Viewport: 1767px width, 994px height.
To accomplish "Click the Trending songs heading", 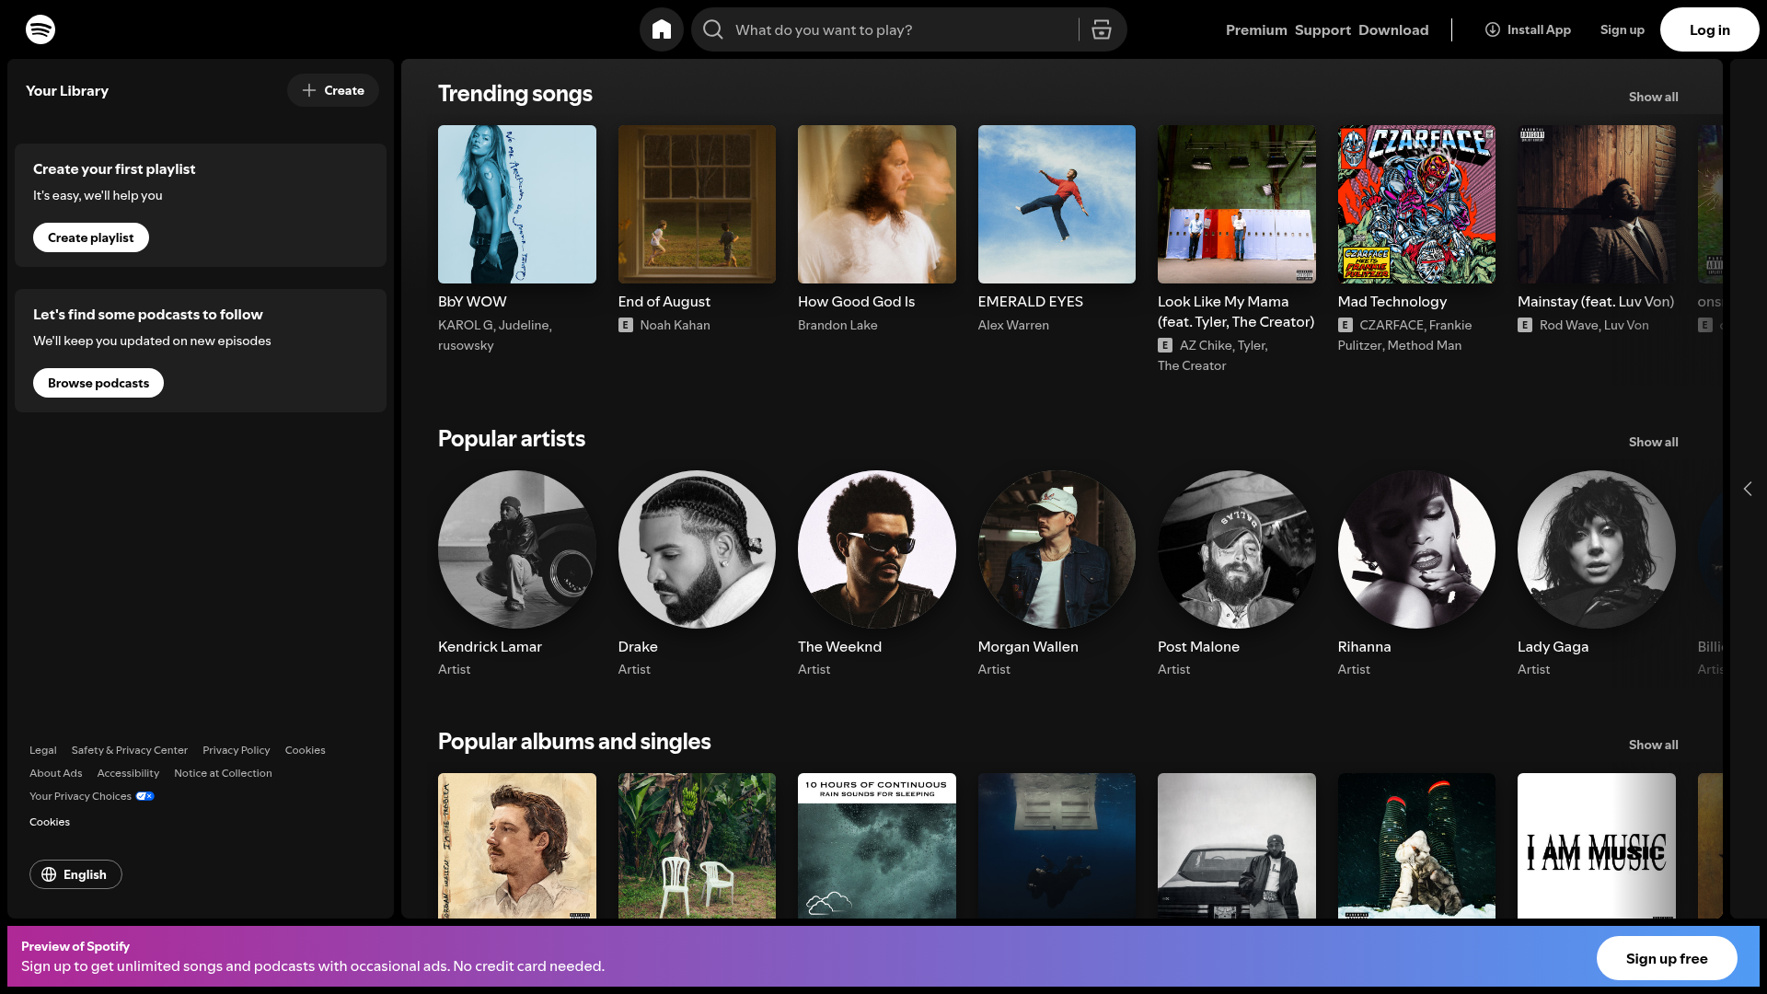I will pos(515,94).
